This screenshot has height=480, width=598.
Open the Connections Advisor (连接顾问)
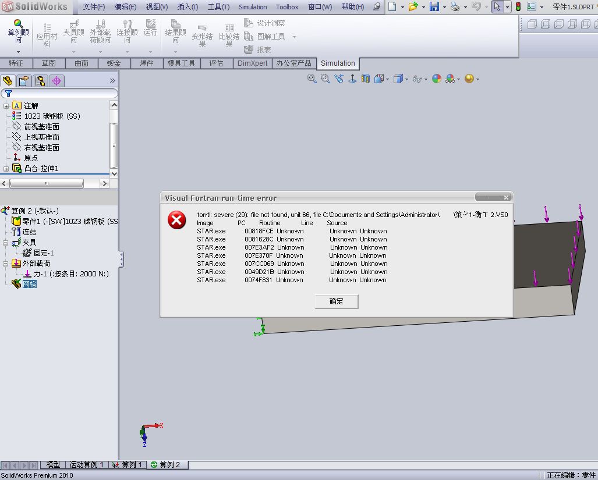click(x=127, y=31)
